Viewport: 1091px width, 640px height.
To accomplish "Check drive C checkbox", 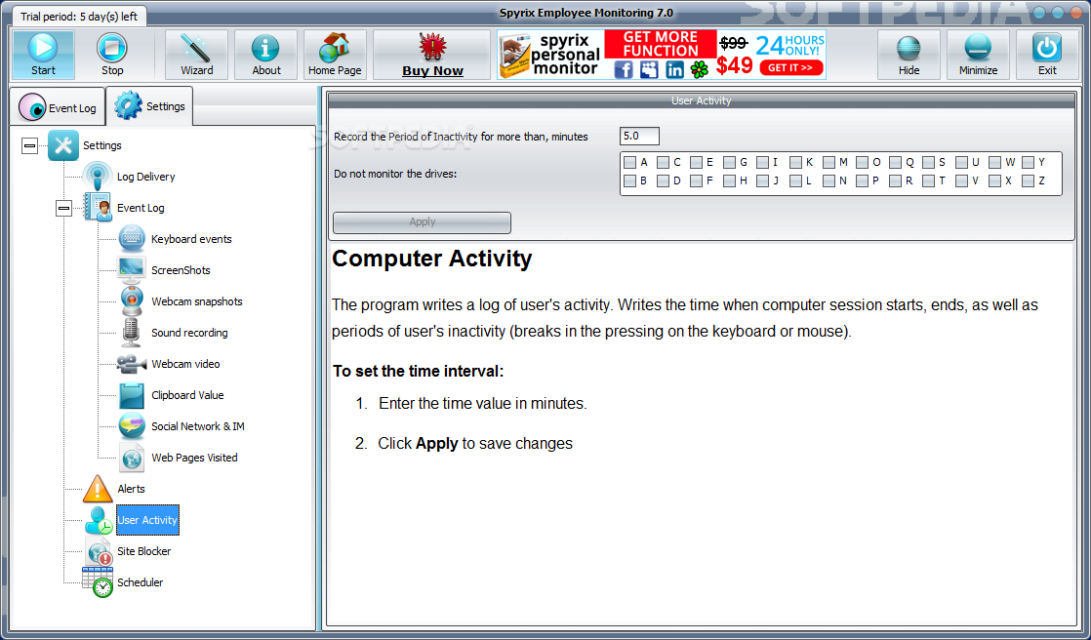I will (663, 162).
